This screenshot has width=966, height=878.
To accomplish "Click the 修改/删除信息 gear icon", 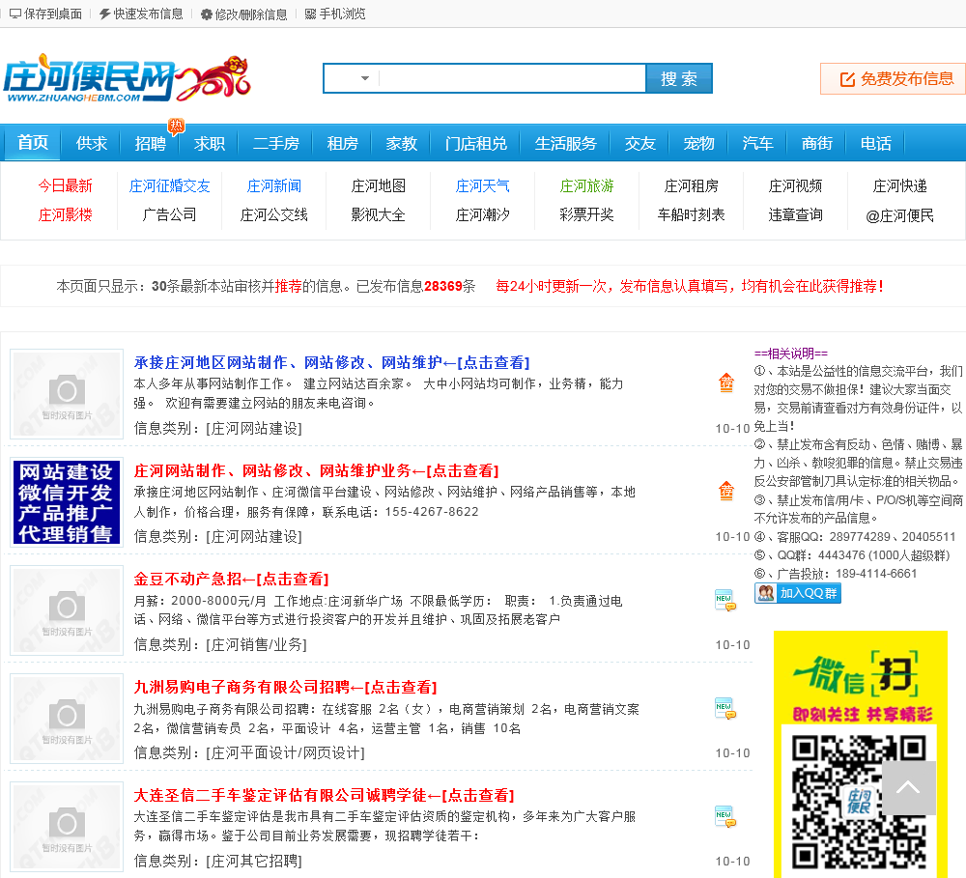I will point(207,14).
